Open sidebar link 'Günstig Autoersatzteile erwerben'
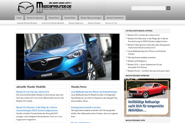The width and height of the screenshot is (185, 123). tap(142, 58)
